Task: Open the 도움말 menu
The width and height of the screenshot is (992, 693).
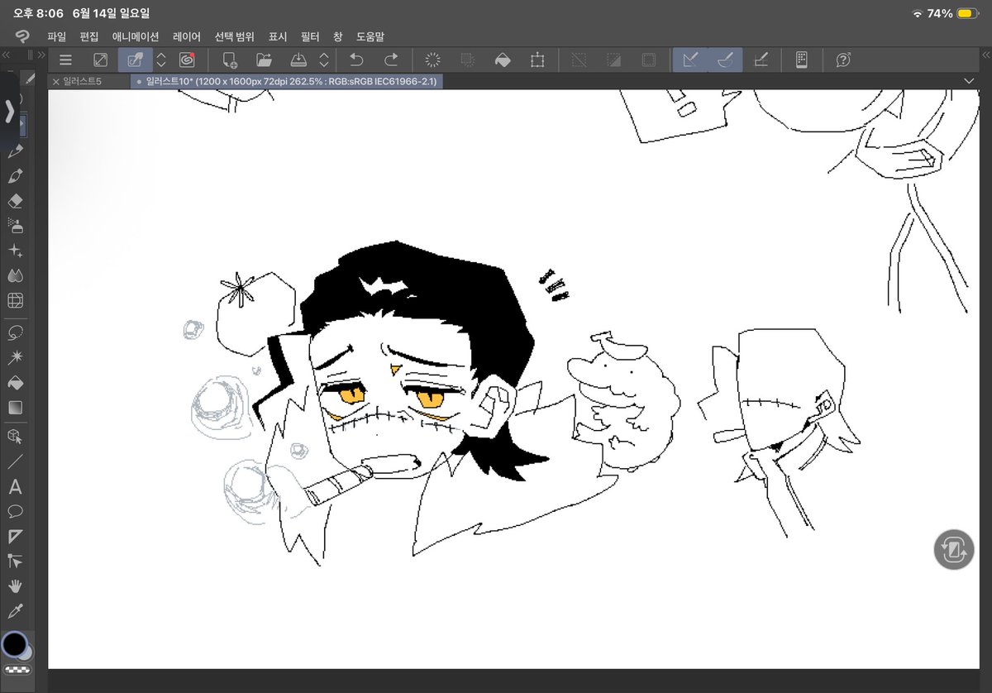Action: (370, 37)
